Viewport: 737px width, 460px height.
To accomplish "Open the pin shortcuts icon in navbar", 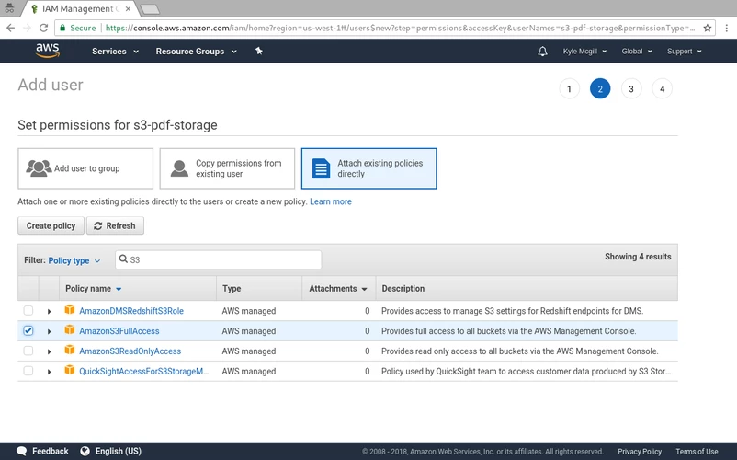I will click(x=259, y=51).
